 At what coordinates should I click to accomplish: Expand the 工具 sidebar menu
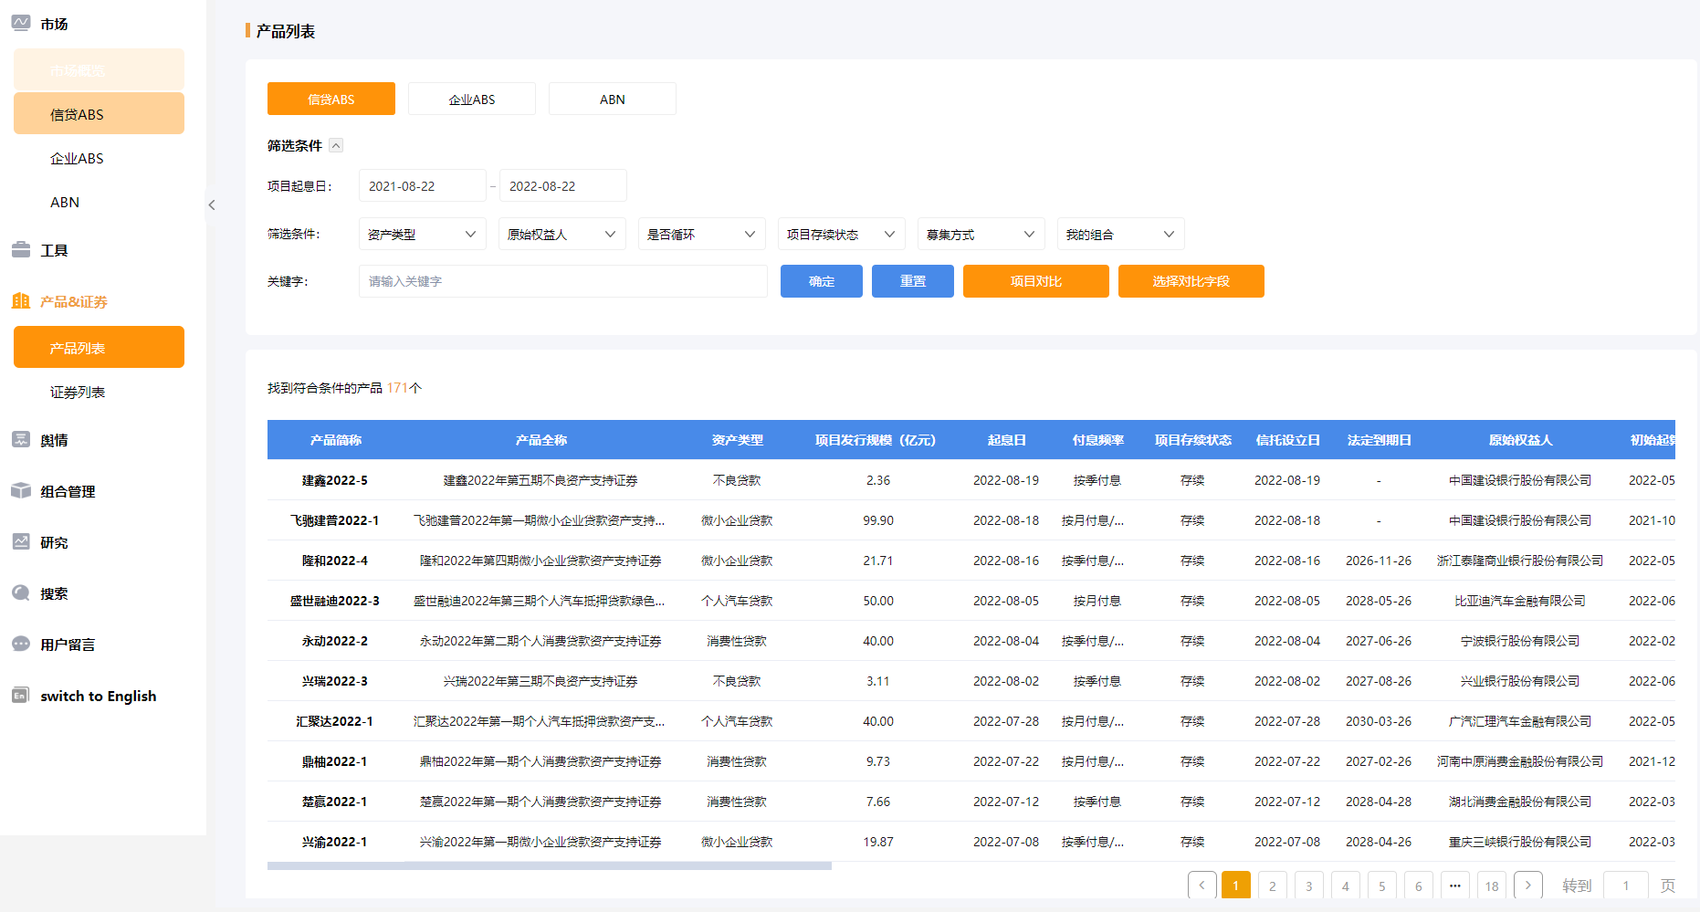coord(54,250)
